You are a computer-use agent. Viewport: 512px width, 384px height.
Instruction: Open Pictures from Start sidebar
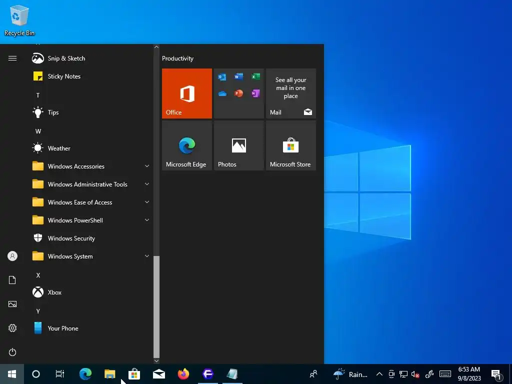click(12, 304)
